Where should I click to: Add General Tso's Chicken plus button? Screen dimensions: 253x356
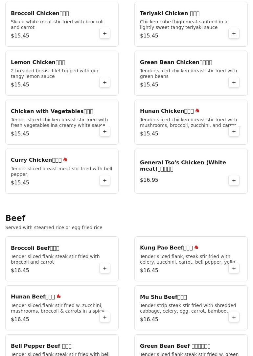234,180
